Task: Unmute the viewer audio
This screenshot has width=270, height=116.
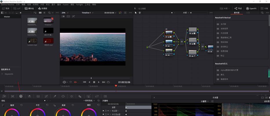Action: pyautogui.click(x=75, y=82)
